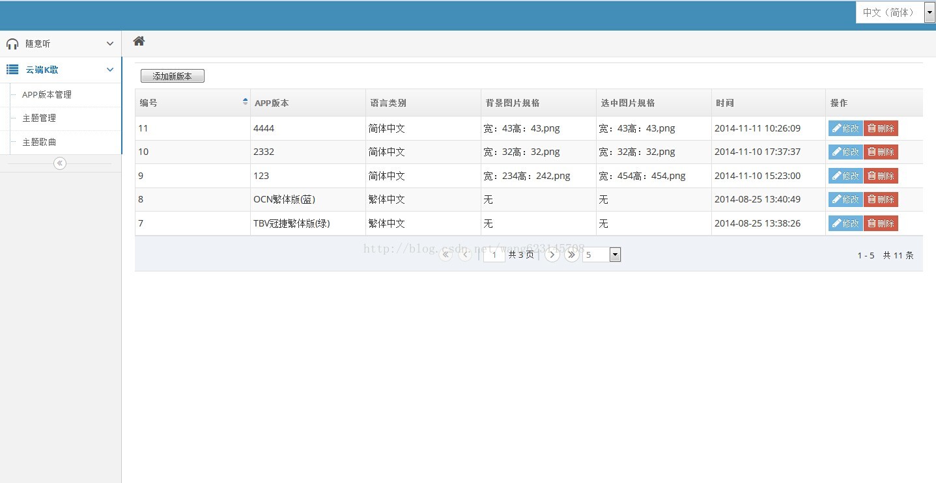This screenshot has height=483, width=936.
Task: Click the 时间 column header
Action: [769, 103]
